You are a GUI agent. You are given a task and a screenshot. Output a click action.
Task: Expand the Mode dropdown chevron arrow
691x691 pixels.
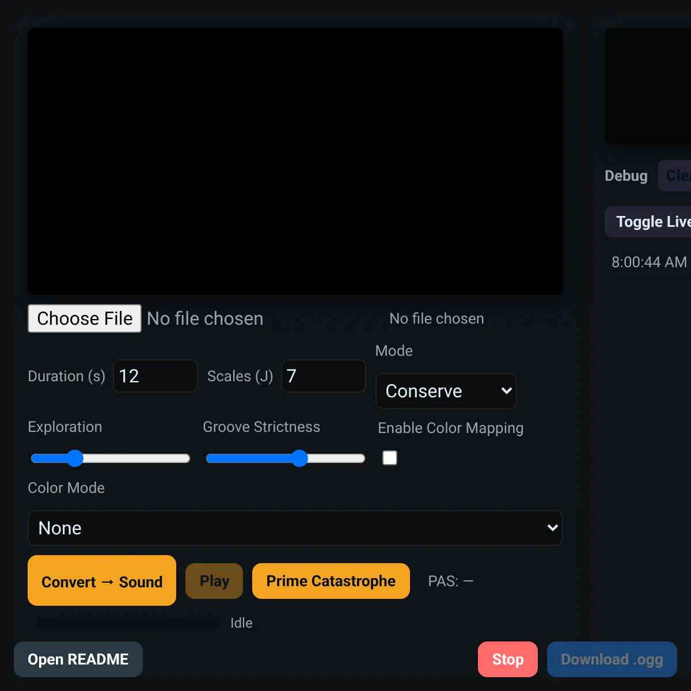506,391
